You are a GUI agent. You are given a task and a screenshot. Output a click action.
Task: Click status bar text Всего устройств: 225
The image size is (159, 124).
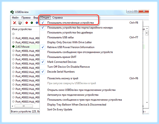coord(24,112)
